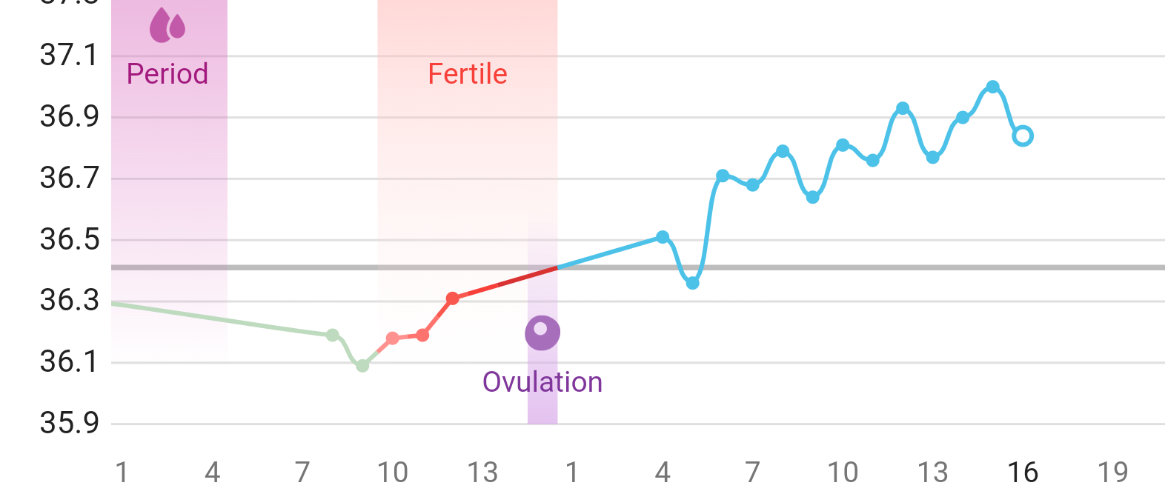Click the 36.5 temperature axis label
This screenshot has width=1165, height=494.
(69, 240)
